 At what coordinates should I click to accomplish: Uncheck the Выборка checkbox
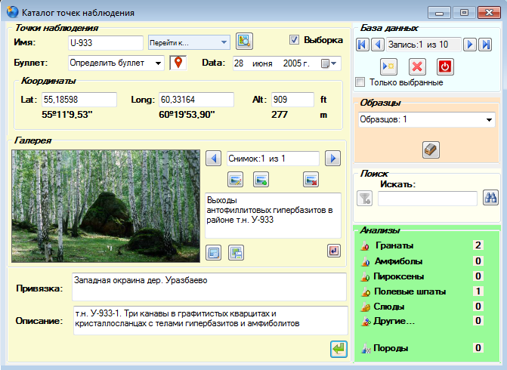point(294,40)
